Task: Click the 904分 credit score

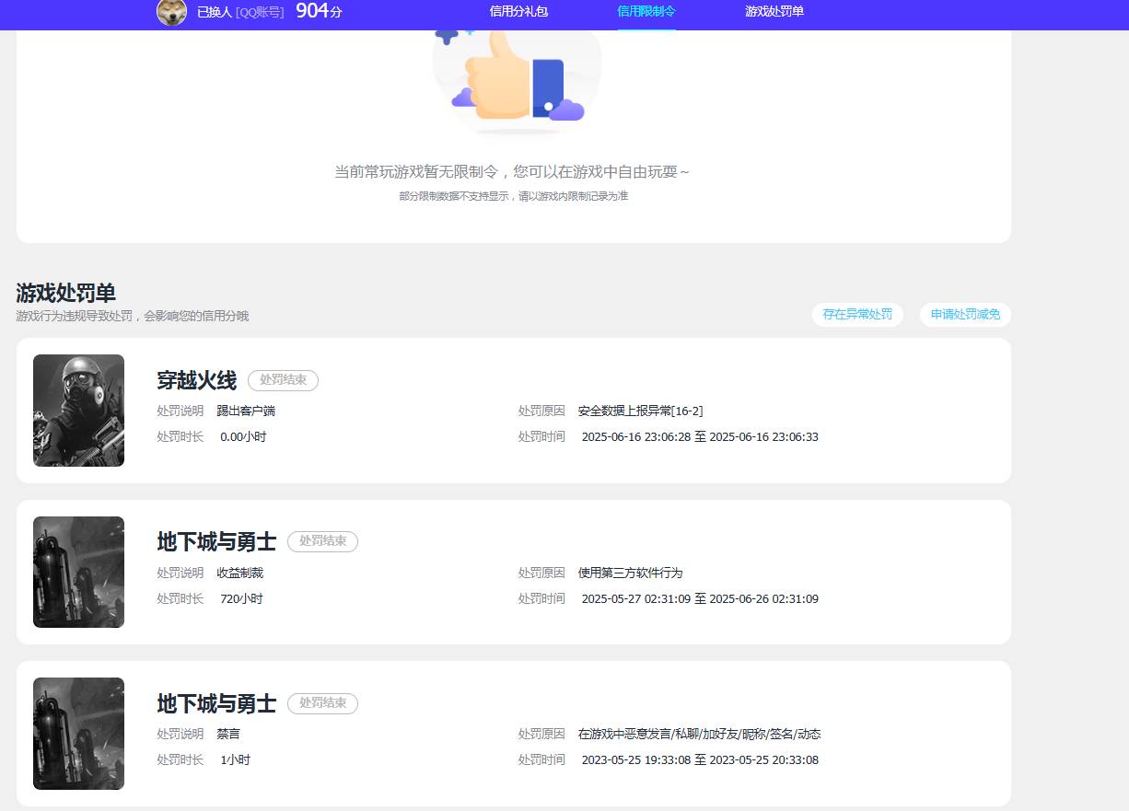Action: (x=319, y=11)
